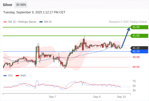Click the black 41.22 current price tag
Screen dimensions: 149x101
coord(139,48)
